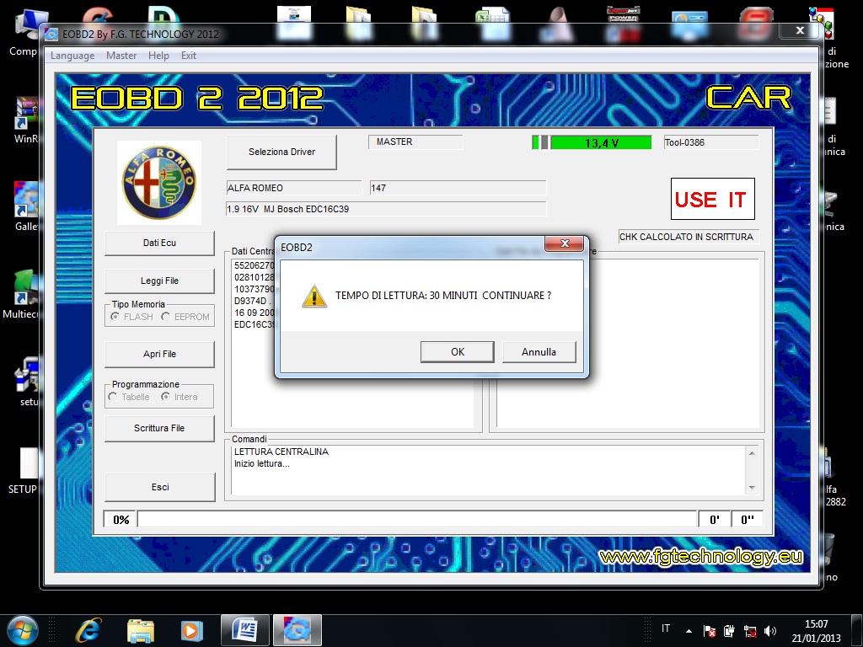Click the EOBD2 app icon in title bar

[x=51, y=34]
